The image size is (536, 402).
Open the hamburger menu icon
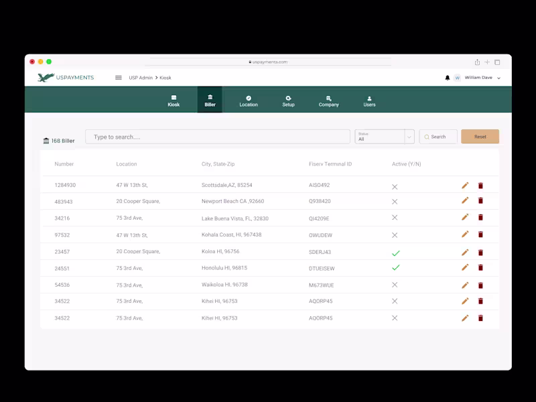click(x=119, y=78)
